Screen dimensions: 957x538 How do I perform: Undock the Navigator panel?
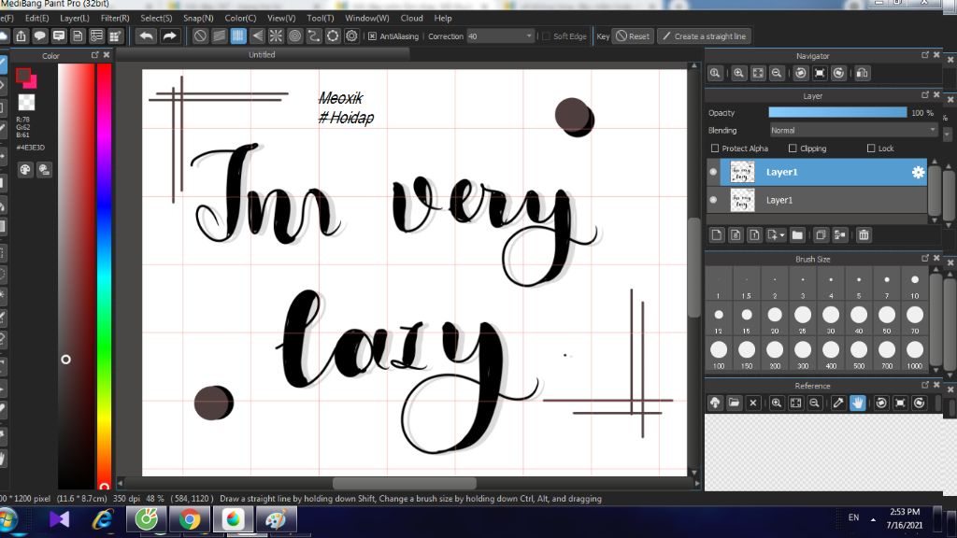925,55
